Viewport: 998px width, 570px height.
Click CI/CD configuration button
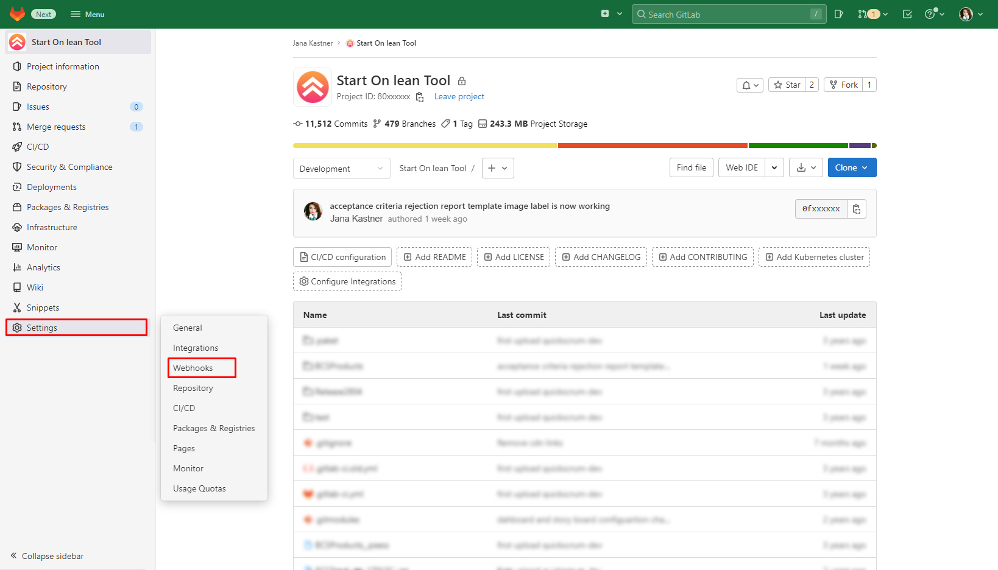[x=342, y=257]
